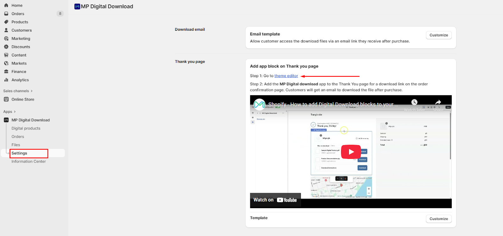The height and width of the screenshot is (236, 503).
Task: Click the Products tag icon
Action: tap(6, 22)
